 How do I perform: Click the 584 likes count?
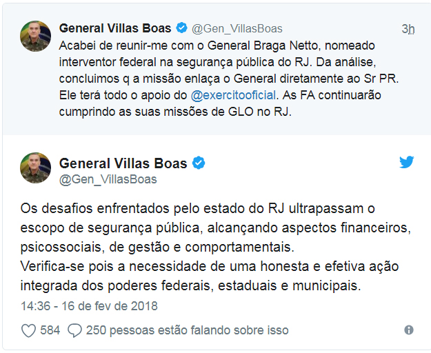tap(50, 330)
